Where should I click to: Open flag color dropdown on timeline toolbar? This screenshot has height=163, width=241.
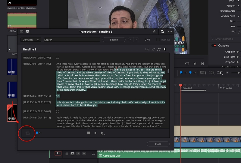pos(186,73)
